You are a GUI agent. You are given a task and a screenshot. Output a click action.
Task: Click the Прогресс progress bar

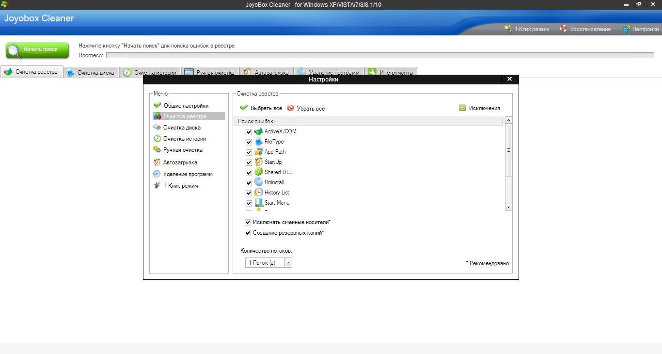380,55
